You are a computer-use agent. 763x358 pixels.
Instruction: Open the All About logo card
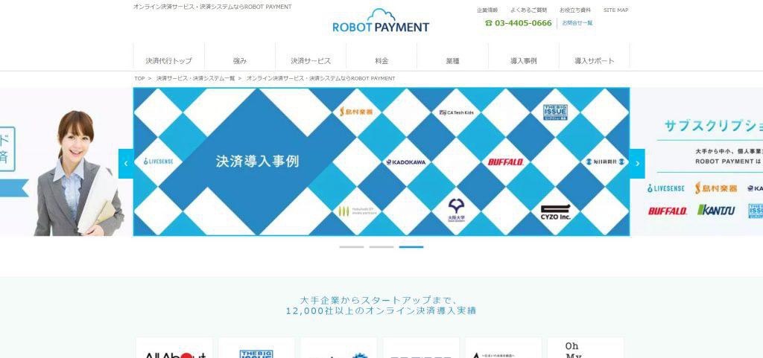coord(174,348)
